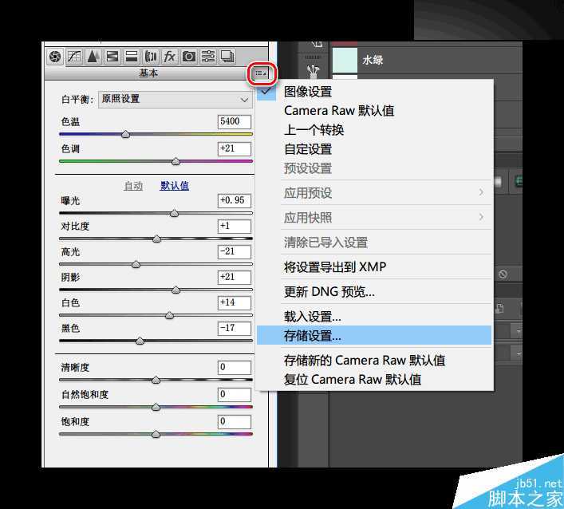The image size is (564, 509).
Task: Click the tint slider handle
Action: click(176, 161)
